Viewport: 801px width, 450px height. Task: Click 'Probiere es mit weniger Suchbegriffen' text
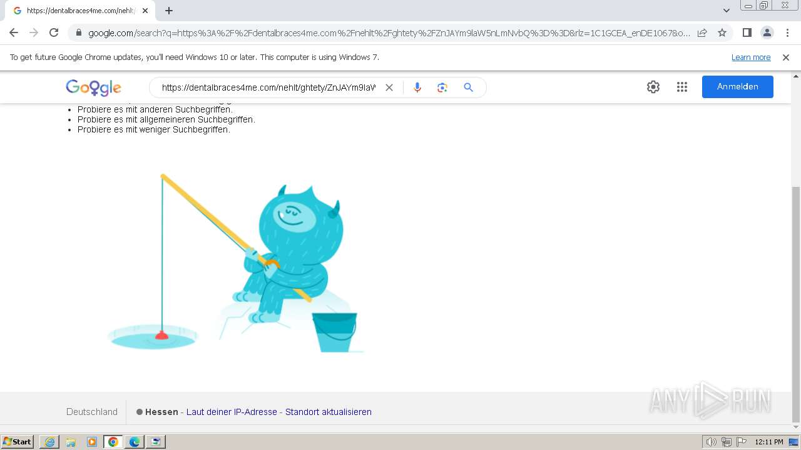coord(154,129)
